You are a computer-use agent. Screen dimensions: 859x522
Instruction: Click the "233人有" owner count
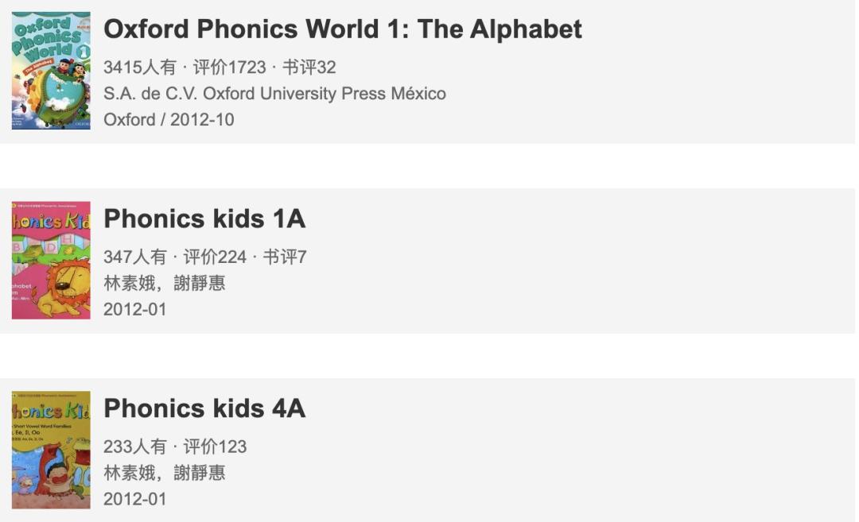pyautogui.click(x=134, y=447)
